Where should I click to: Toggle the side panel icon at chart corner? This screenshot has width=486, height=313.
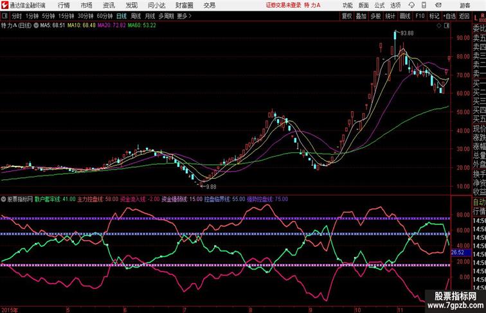[447, 26]
